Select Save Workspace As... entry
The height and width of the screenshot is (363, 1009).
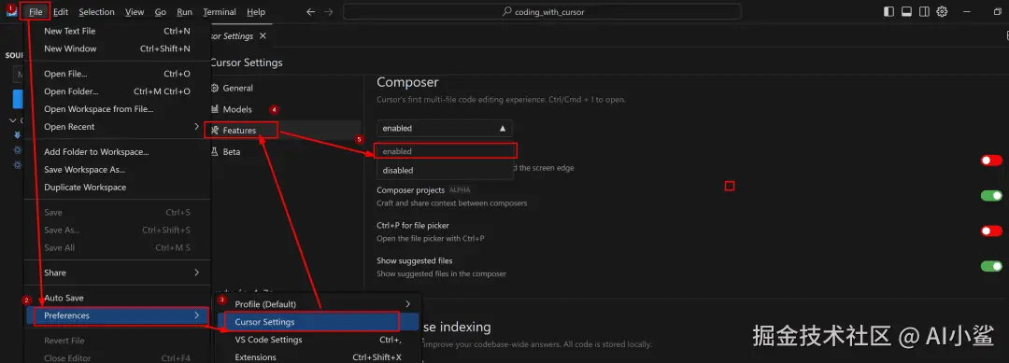(x=117, y=170)
